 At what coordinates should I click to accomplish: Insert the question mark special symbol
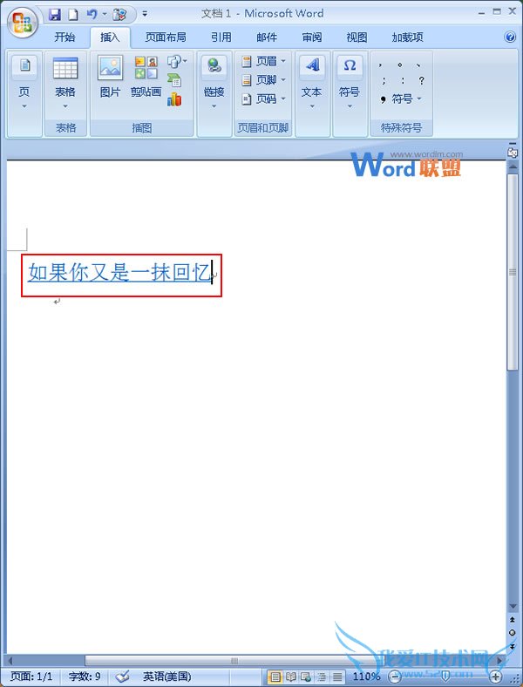click(x=421, y=80)
